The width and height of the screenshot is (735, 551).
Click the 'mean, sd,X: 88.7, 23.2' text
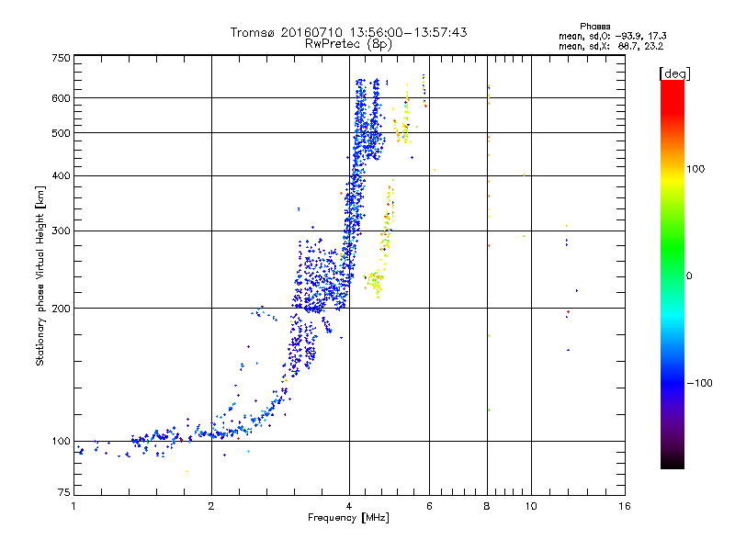611,46
